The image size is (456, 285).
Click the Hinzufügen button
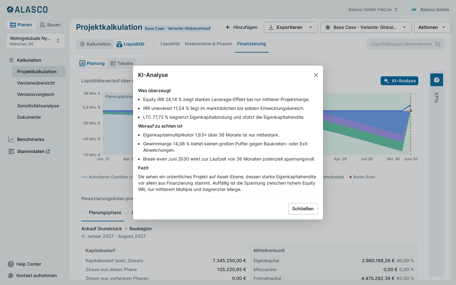click(241, 27)
